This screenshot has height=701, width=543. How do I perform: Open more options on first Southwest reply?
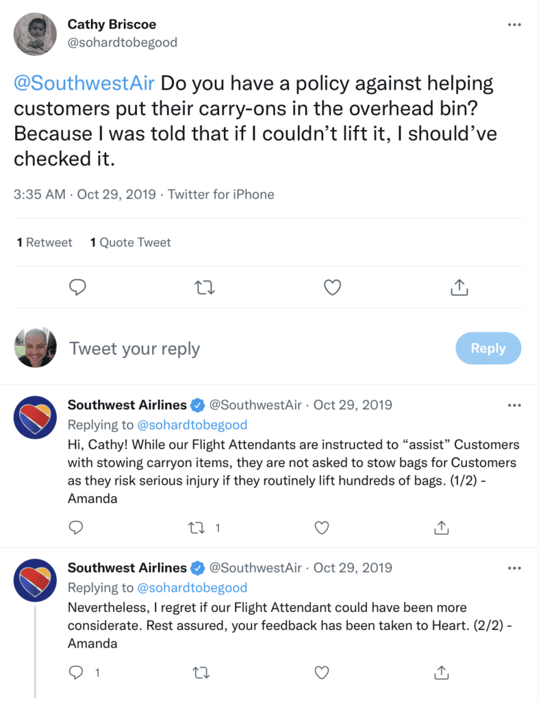(x=514, y=405)
